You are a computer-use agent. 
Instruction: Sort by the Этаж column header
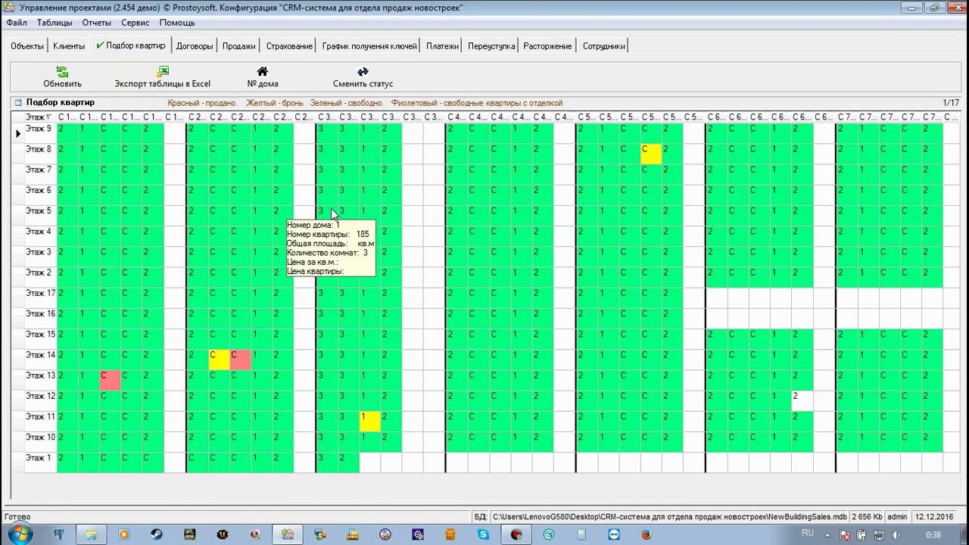point(40,117)
